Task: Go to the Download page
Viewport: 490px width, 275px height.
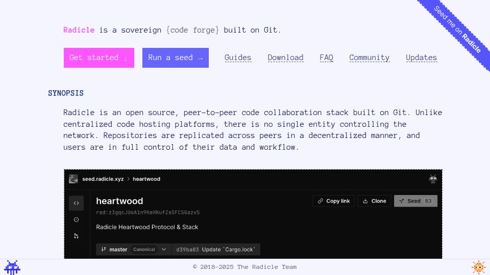Action: click(x=286, y=58)
